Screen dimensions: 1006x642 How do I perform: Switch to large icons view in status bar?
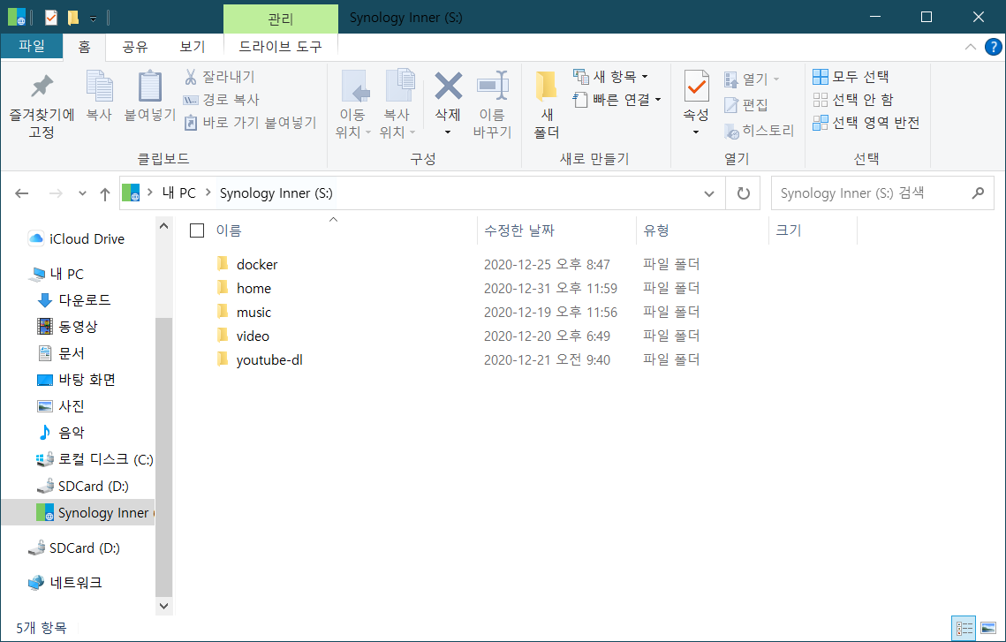click(x=988, y=629)
